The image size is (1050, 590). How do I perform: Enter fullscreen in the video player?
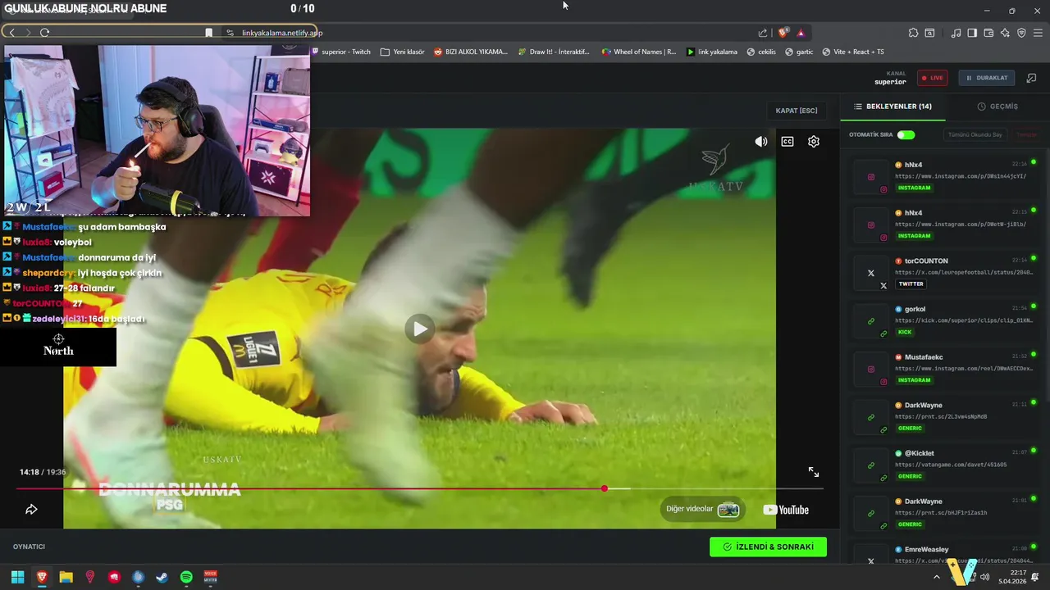tap(814, 472)
